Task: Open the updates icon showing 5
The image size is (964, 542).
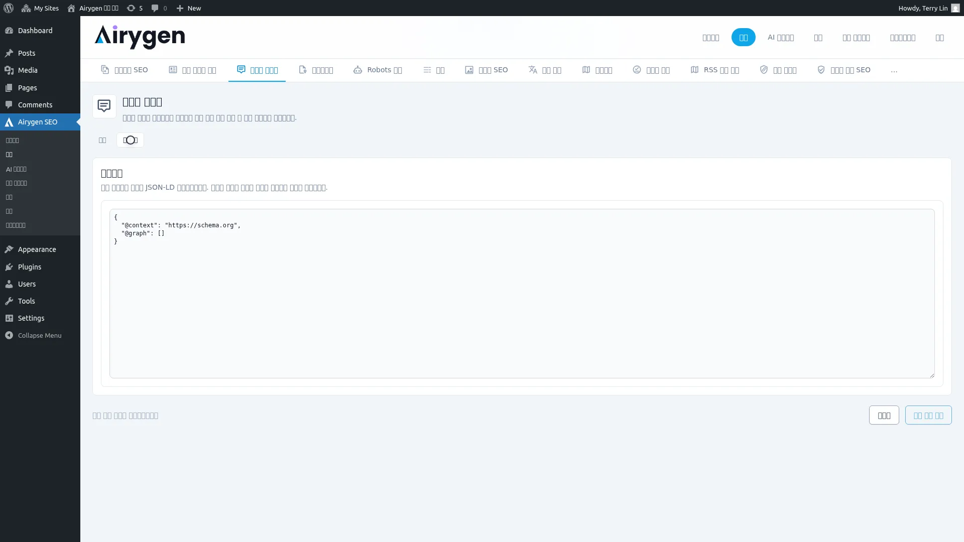Action: pyautogui.click(x=135, y=8)
